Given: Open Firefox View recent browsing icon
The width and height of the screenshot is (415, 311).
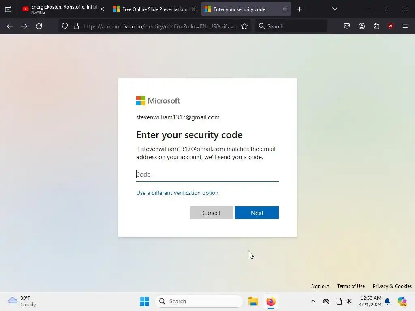Looking at the screenshot, I should coord(8,9).
